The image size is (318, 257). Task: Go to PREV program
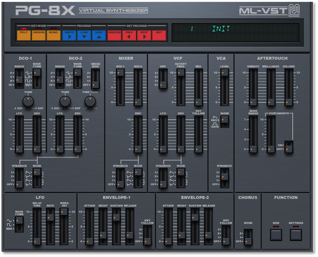point(129,35)
